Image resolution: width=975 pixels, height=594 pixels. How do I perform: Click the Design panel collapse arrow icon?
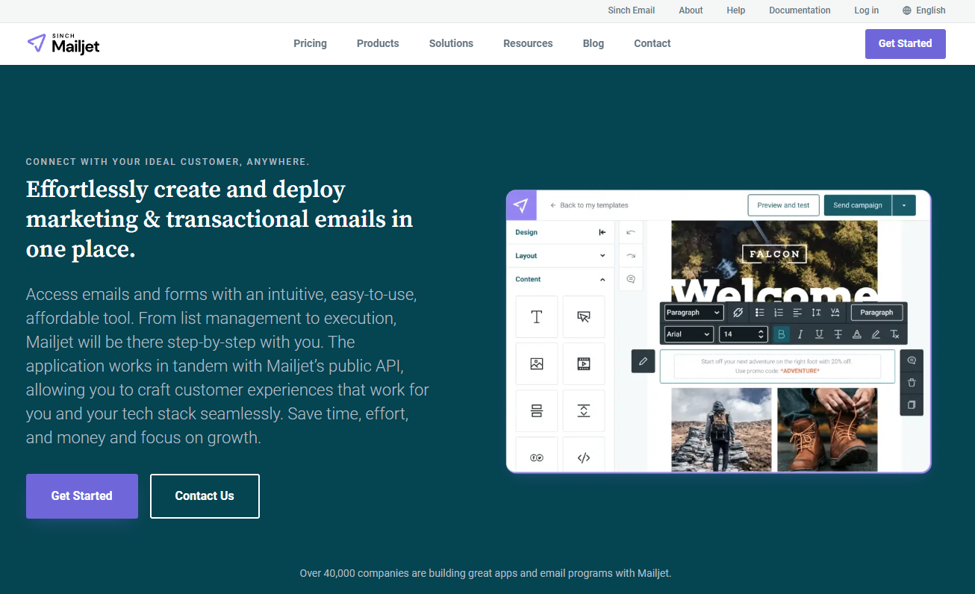pos(602,232)
